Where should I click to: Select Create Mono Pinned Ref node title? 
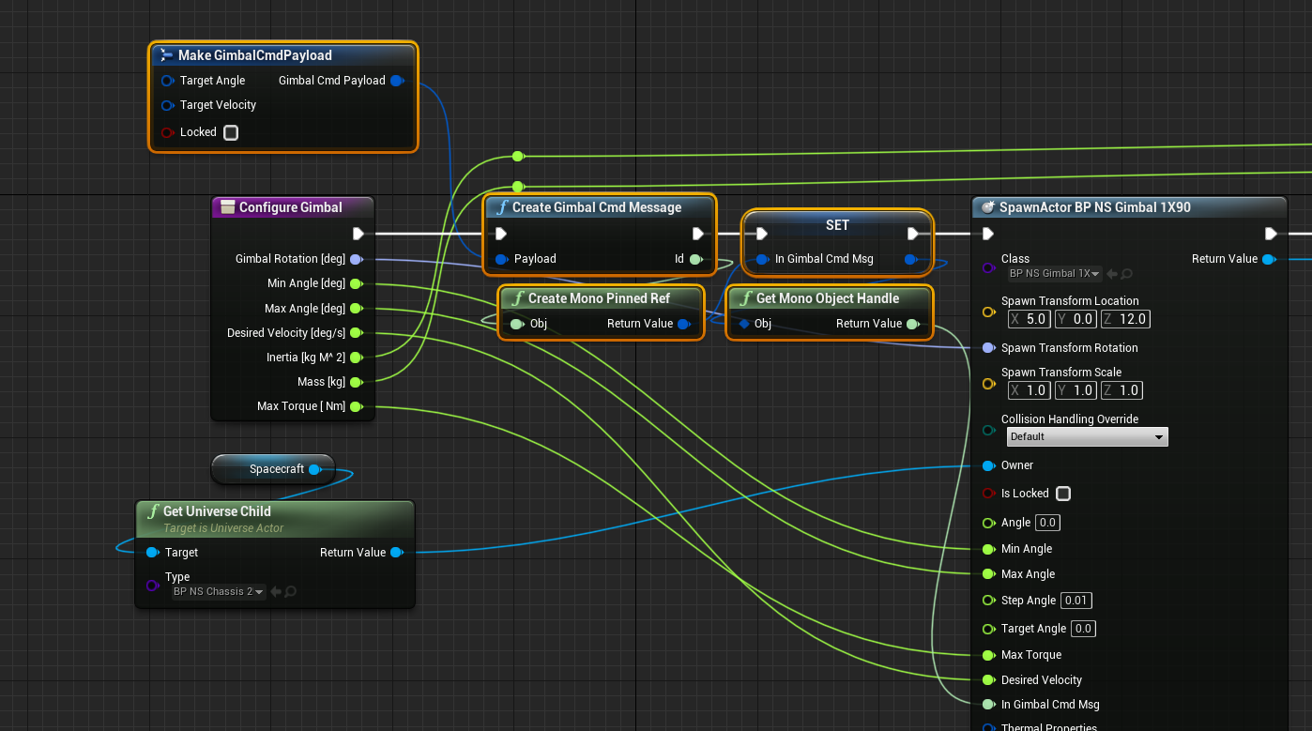[599, 298]
